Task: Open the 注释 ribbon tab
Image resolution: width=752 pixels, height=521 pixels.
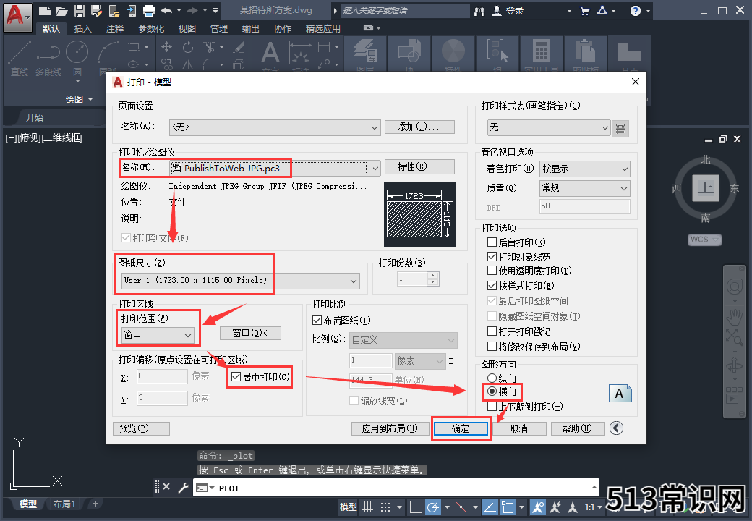Action: point(115,29)
